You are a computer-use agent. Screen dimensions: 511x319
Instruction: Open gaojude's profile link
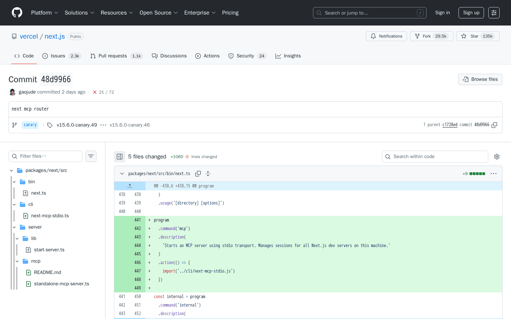(x=27, y=92)
